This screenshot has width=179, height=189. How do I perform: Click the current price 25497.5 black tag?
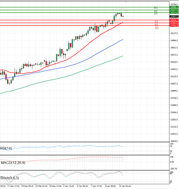pos(174,17)
